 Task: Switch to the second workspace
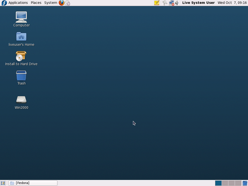[x=225, y=183]
